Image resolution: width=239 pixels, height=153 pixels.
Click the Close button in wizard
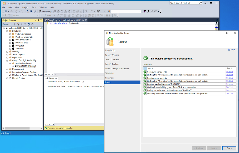[229, 148]
